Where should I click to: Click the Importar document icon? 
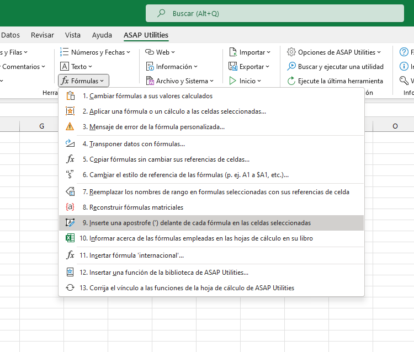point(233,52)
